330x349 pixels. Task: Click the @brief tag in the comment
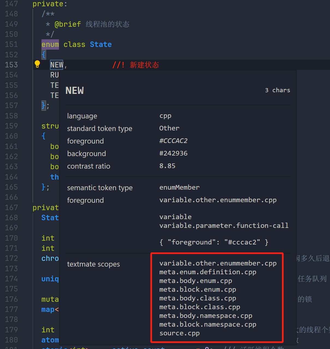click(68, 24)
